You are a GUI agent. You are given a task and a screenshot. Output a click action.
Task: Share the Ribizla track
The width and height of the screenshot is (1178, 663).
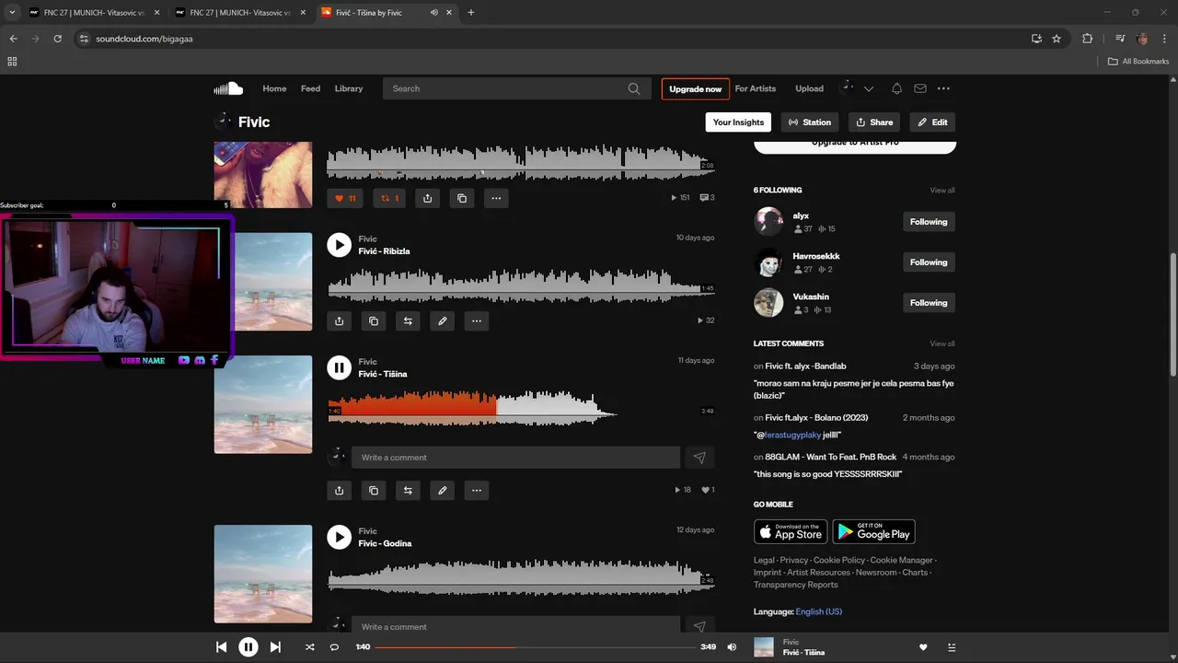tap(339, 321)
